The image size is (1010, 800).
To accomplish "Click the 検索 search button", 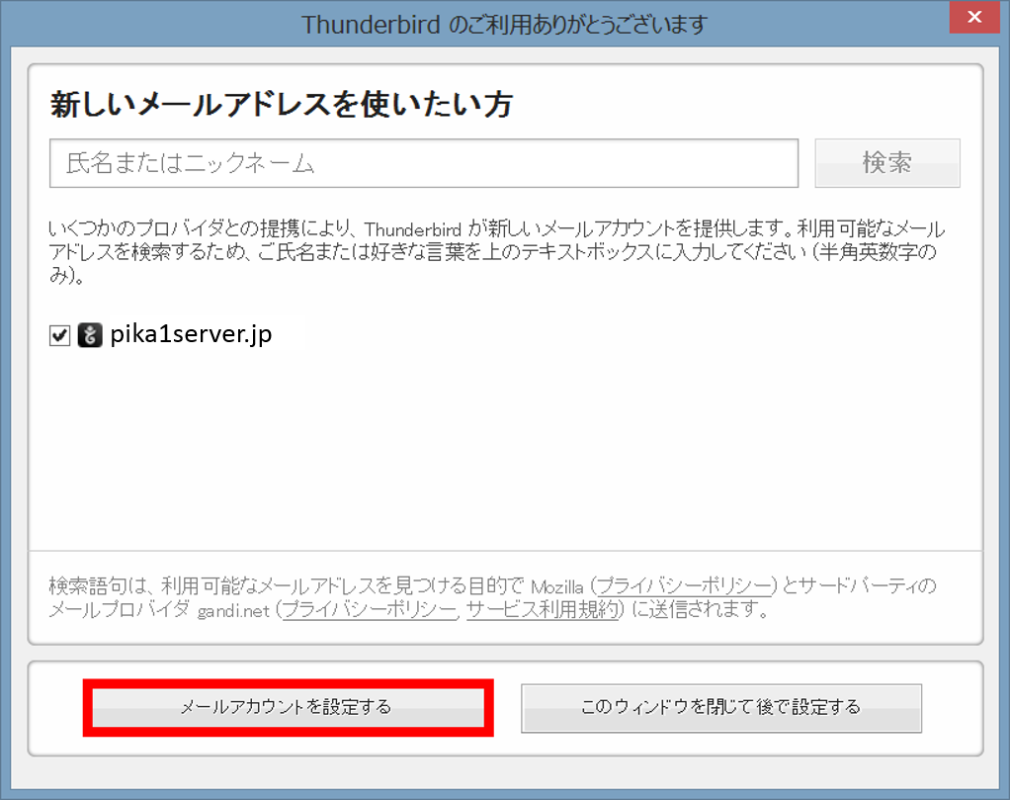I will coord(887,163).
